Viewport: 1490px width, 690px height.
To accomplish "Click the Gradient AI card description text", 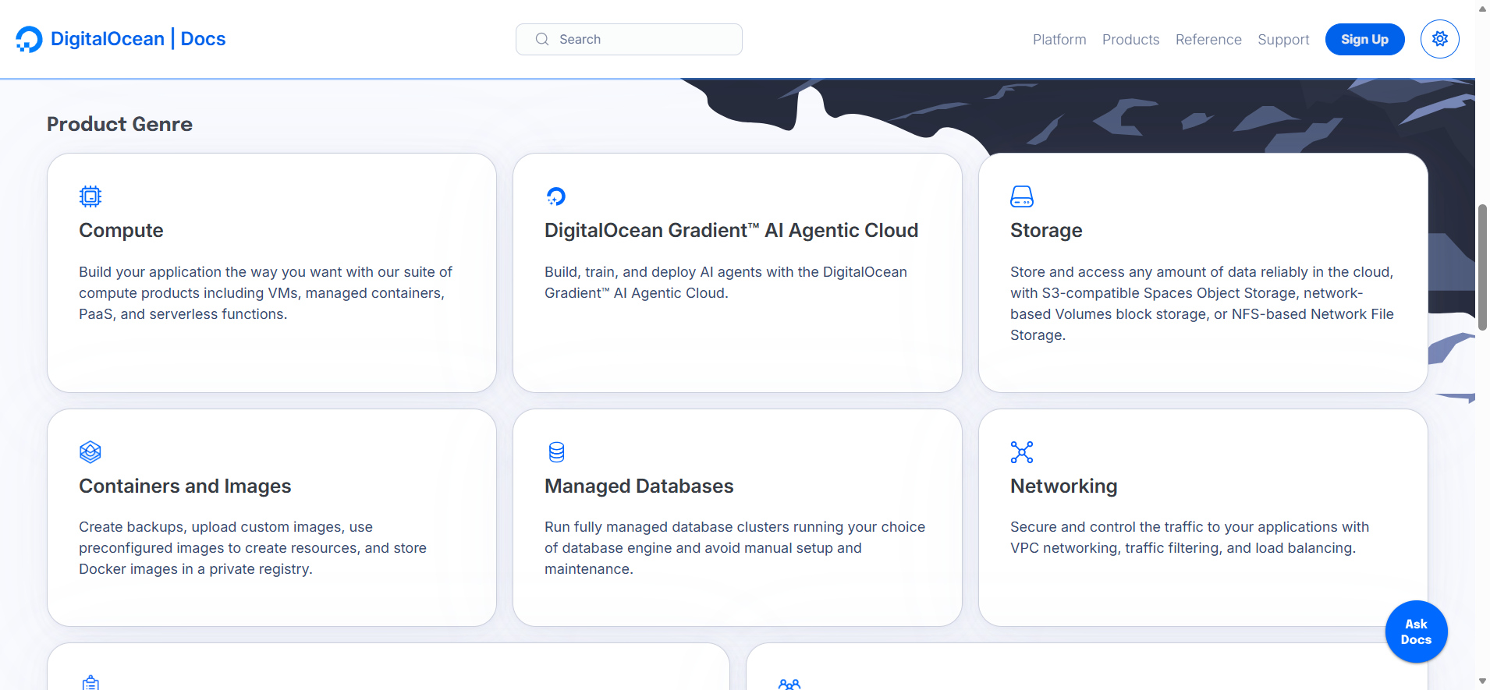I will click(x=725, y=282).
